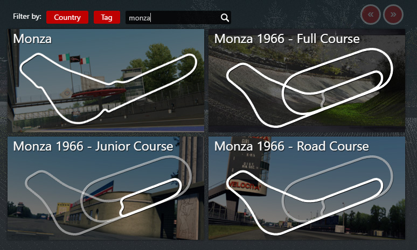Click the Monza 1966 - Junior Course title
Image resolution: width=417 pixels, height=250 pixels.
tap(93, 146)
